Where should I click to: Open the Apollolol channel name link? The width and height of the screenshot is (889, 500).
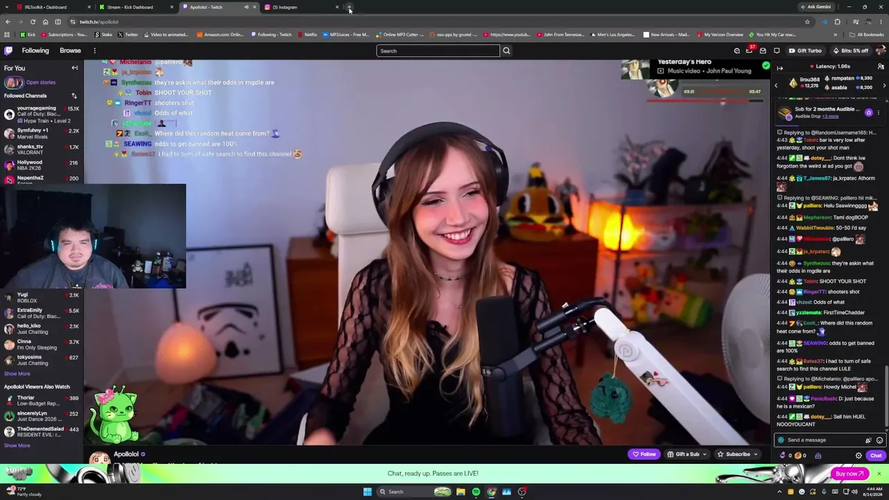pyautogui.click(x=126, y=454)
